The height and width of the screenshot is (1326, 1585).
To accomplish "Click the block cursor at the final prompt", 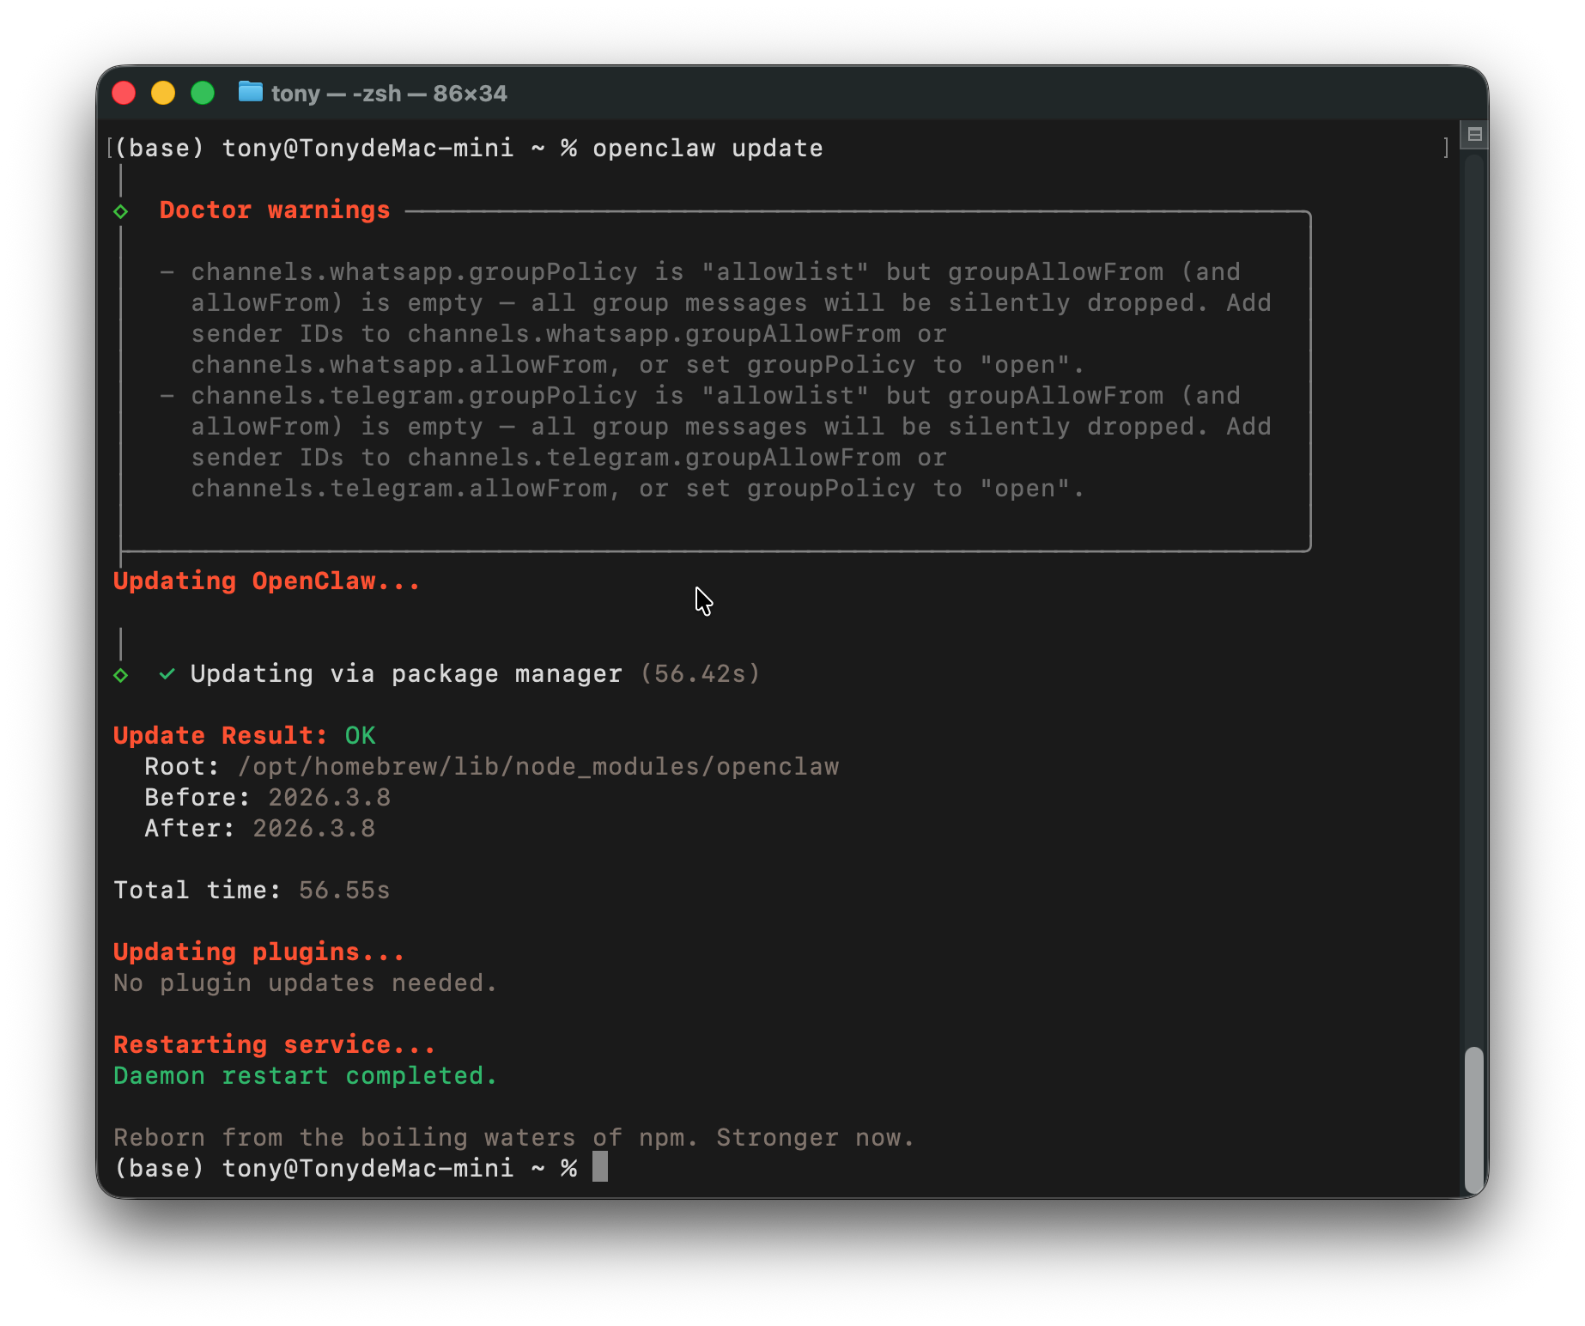I will [600, 1167].
